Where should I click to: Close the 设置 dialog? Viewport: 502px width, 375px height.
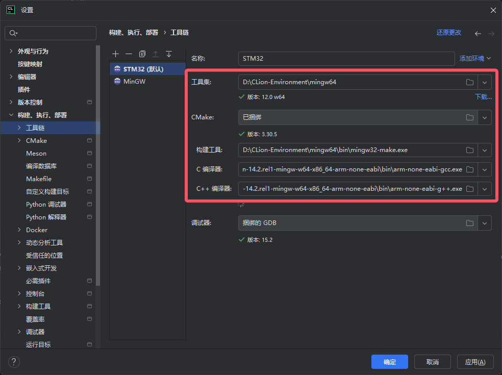[x=493, y=10]
